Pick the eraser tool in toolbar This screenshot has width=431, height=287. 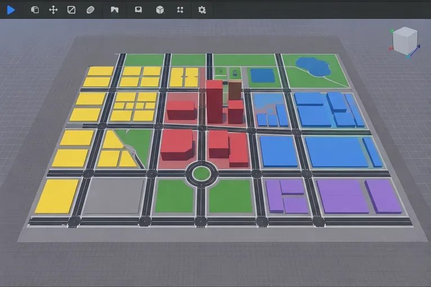tap(91, 10)
